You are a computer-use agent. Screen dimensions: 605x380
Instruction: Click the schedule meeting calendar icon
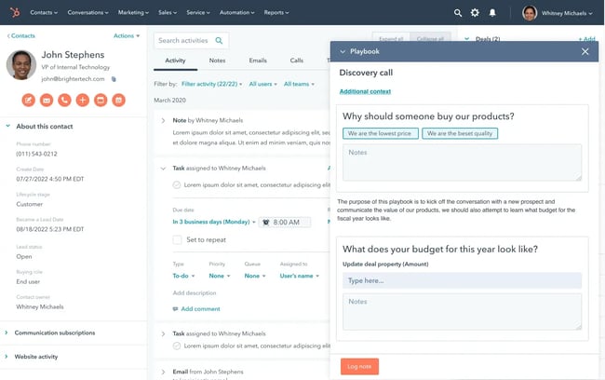coord(119,100)
